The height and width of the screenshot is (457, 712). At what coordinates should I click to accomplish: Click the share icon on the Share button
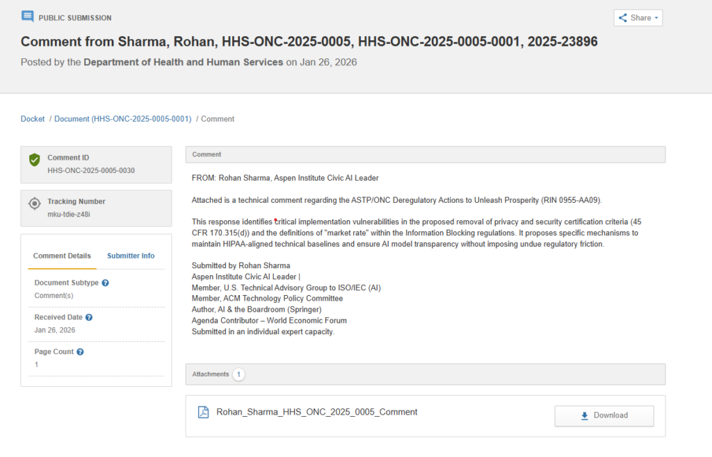point(624,17)
